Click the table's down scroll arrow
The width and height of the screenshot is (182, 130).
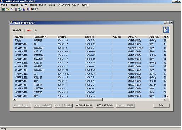tap(167, 97)
